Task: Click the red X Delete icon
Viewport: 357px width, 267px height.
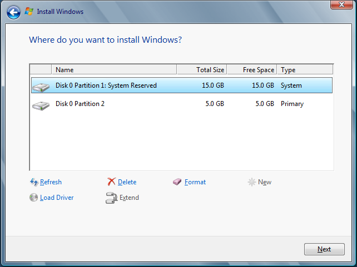Action: coord(111,182)
